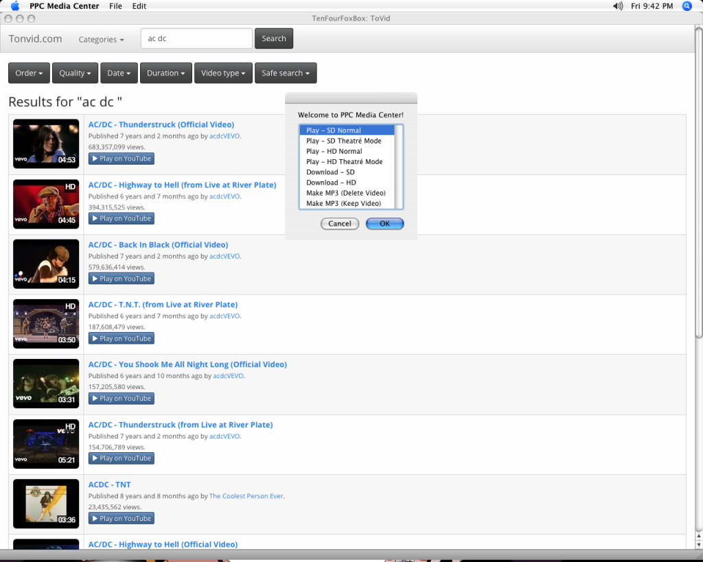Open 'Thunderstruck (from Live at River Plate)' link
This screenshot has height=562, width=703.
click(181, 424)
